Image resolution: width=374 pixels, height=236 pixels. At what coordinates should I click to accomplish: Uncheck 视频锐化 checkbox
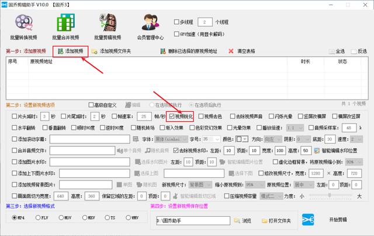coord(172,117)
